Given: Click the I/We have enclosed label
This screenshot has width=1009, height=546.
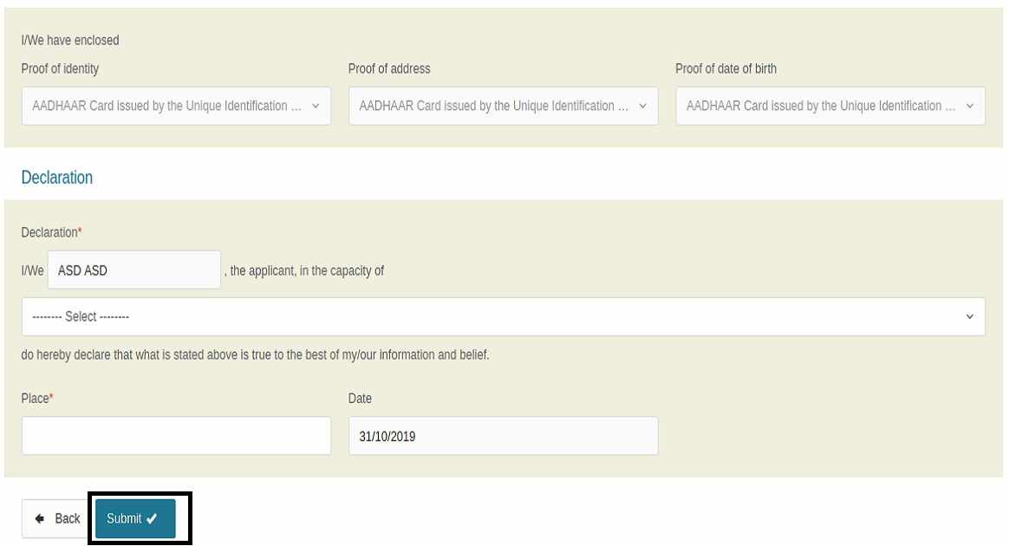Looking at the screenshot, I should [70, 40].
